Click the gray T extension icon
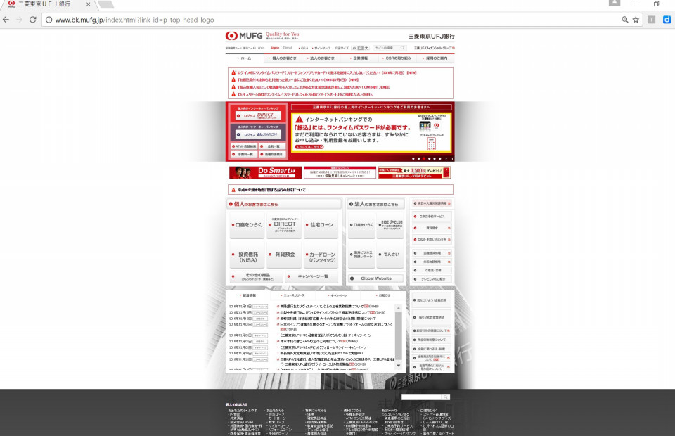 (651, 20)
